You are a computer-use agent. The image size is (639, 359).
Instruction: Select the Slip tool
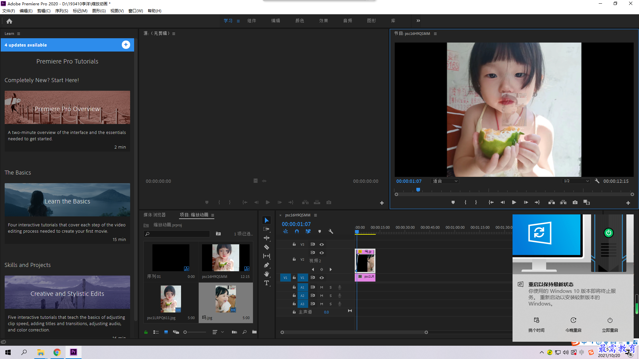coord(267,256)
